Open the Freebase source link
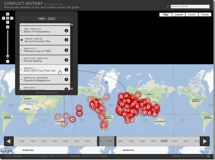Screen dimensions: 215x160 18,156
